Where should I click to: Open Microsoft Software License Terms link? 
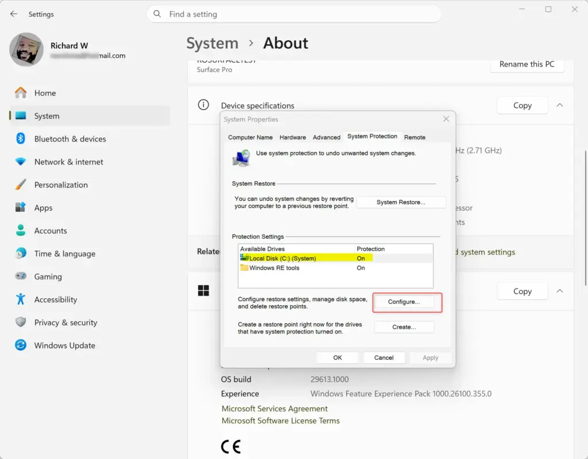click(280, 421)
